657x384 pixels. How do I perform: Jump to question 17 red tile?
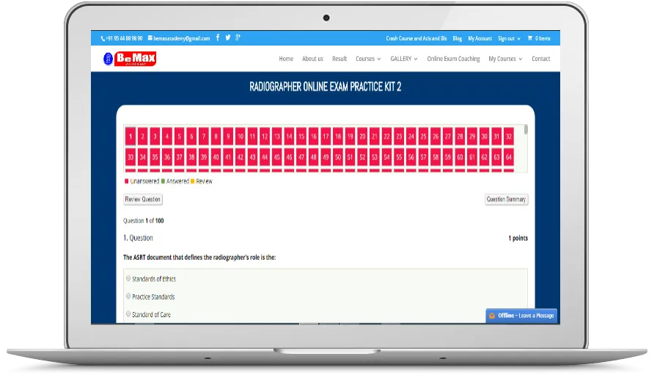tap(326, 137)
